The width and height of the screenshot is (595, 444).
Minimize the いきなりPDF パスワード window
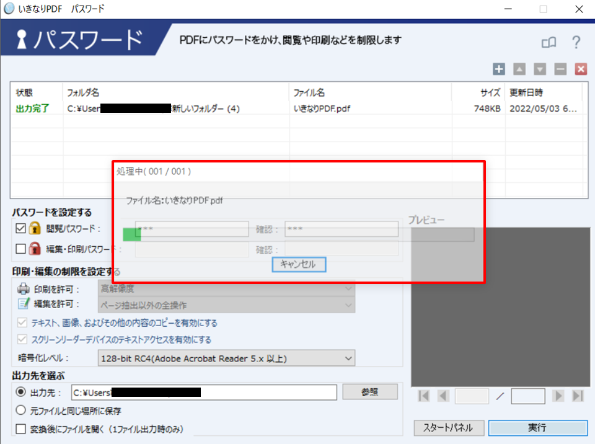point(508,9)
